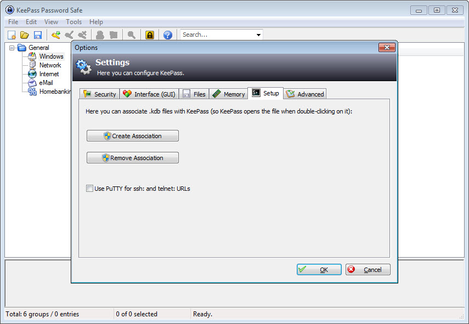Select the Internet group
The width and height of the screenshot is (469, 324).
coord(49,74)
